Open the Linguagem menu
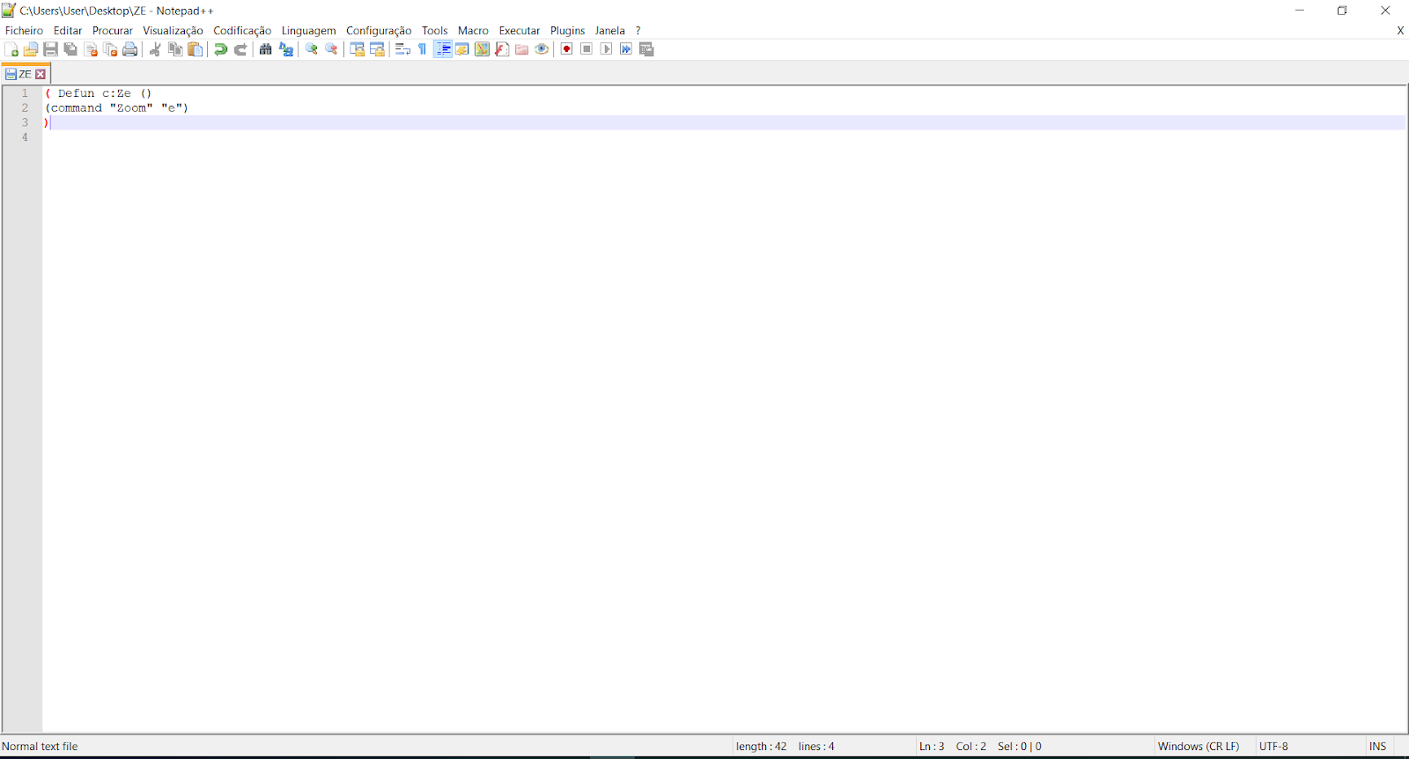 pyautogui.click(x=309, y=31)
